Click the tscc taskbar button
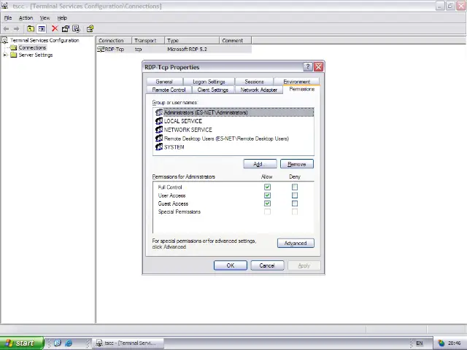The width and height of the screenshot is (467, 350). [x=128, y=343]
